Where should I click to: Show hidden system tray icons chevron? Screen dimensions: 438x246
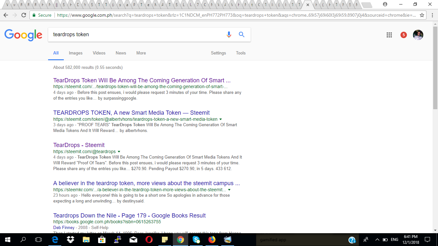(377, 240)
